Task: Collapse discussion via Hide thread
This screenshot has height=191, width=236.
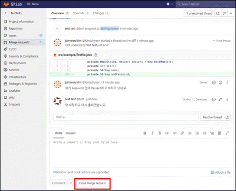Action: tap(222, 41)
